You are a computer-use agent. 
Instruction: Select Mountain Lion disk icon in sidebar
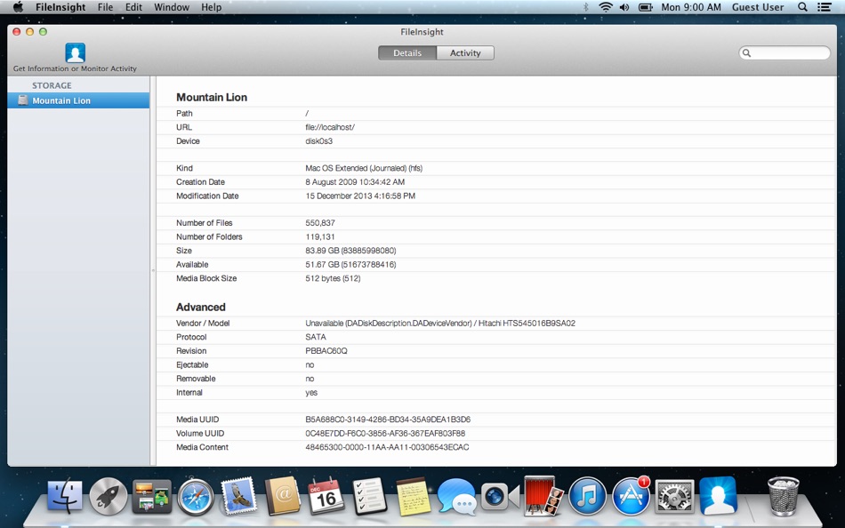[22, 100]
